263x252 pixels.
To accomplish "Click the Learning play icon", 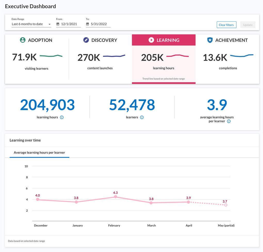I will [x=151, y=40].
